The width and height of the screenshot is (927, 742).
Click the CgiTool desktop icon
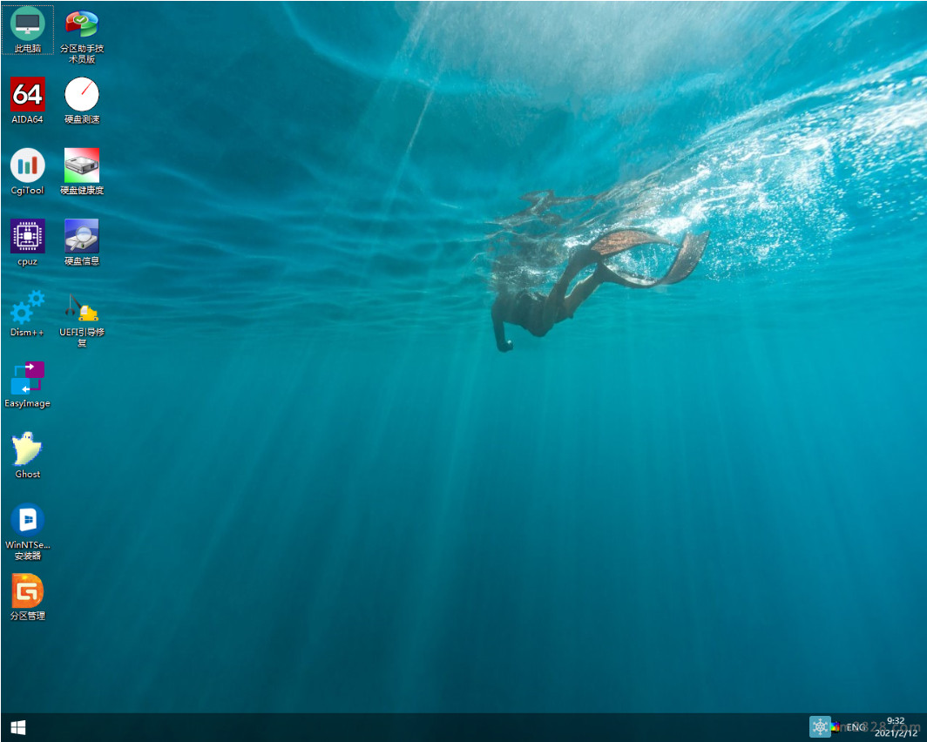coord(28,165)
